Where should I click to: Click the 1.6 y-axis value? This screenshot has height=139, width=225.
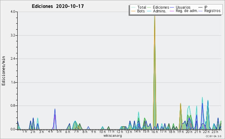(x=13, y=82)
